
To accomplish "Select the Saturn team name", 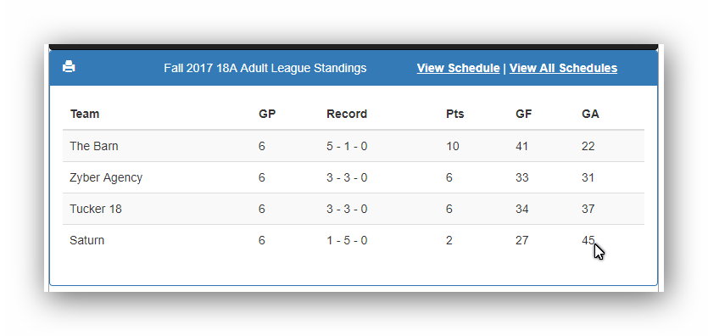I will (86, 240).
